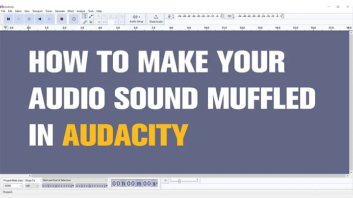Click the 5.0 mark on timeline ruler
Image resolution: width=353 pixels, height=198 pixels.
coord(118,28)
